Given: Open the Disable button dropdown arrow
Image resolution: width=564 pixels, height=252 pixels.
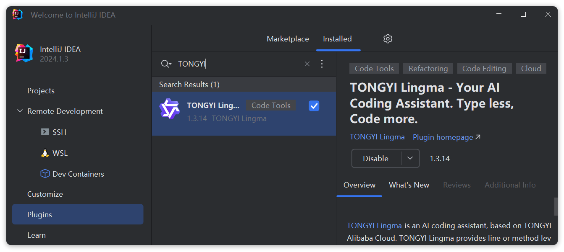Looking at the screenshot, I should pos(410,158).
